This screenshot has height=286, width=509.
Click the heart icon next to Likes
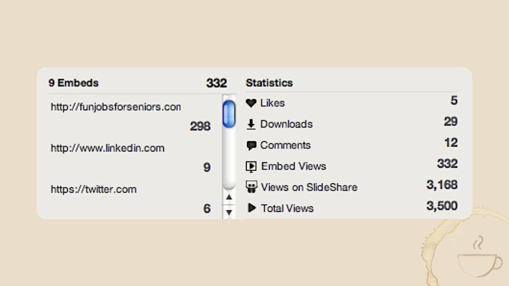251,103
